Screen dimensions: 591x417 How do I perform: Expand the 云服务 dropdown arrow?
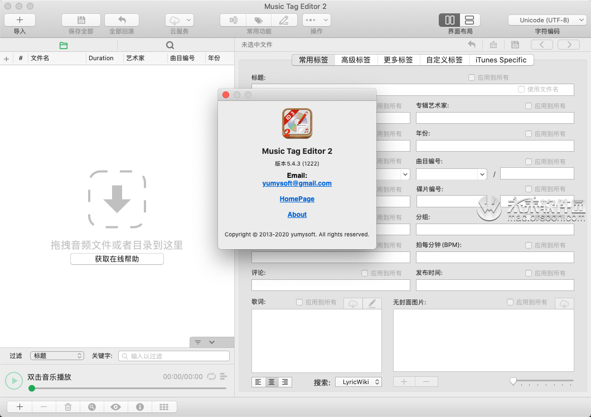(x=188, y=20)
